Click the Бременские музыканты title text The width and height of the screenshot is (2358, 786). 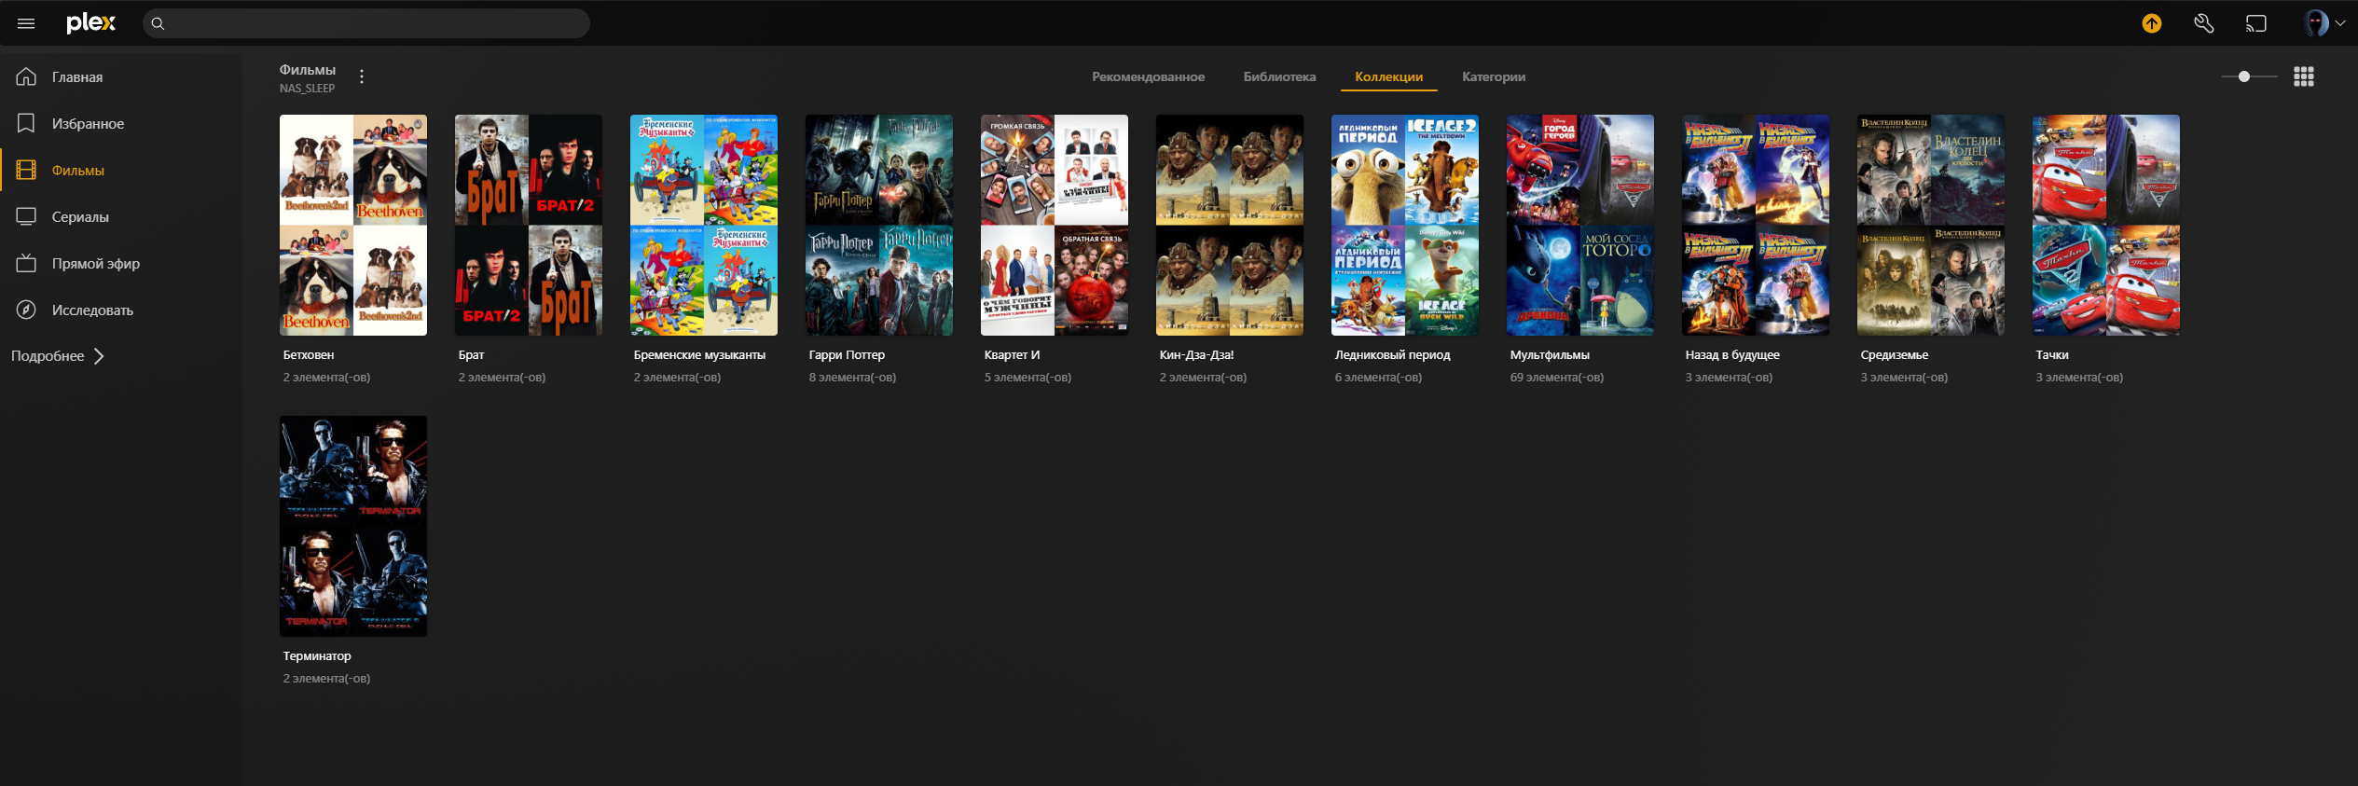click(699, 355)
